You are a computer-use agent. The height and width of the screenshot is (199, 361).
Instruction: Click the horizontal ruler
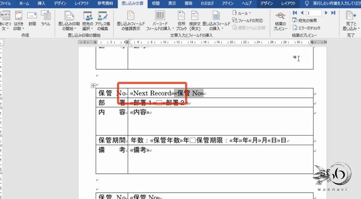tap(202, 42)
